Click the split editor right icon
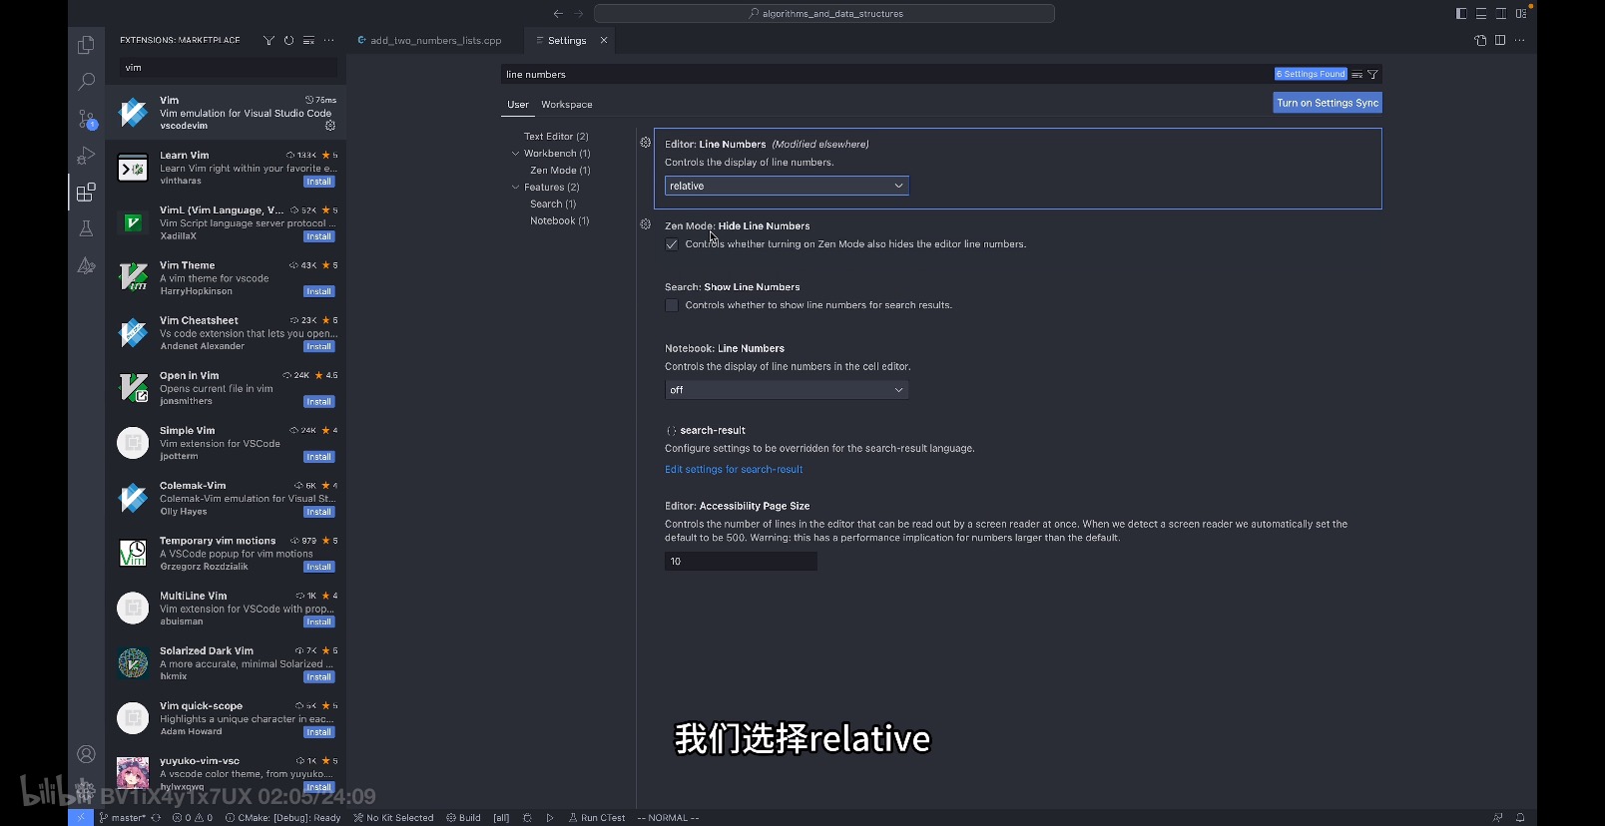1605x826 pixels. click(1500, 41)
